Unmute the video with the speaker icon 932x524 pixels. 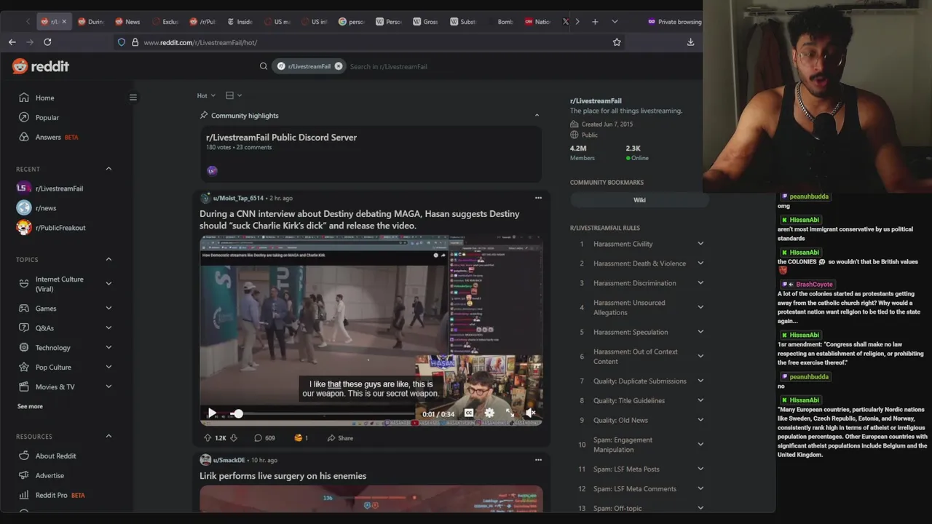(531, 413)
